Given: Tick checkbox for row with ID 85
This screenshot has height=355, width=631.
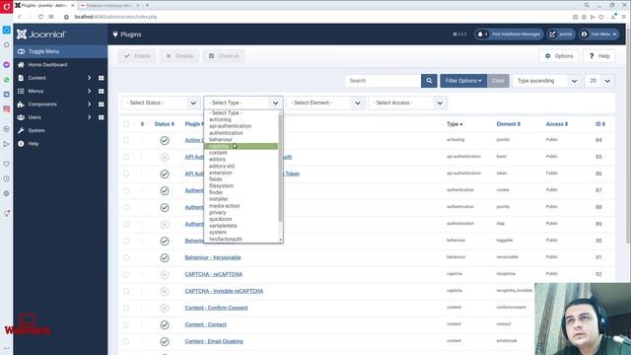Looking at the screenshot, I should pos(126,157).
